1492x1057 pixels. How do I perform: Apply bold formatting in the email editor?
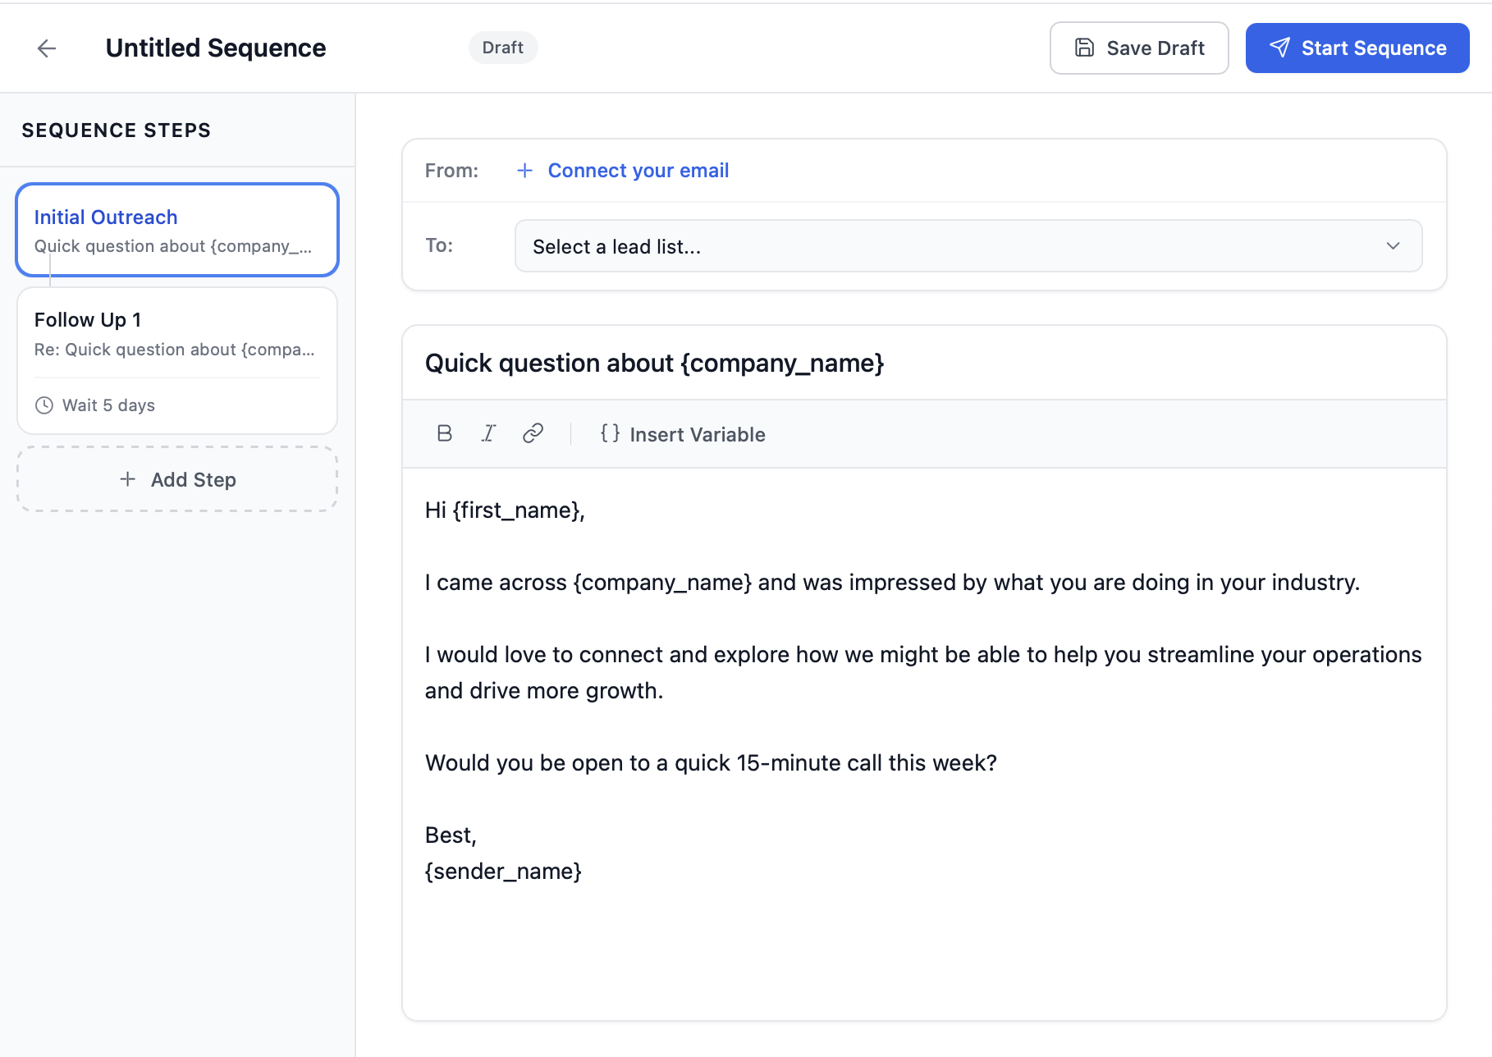coord(445,434)
